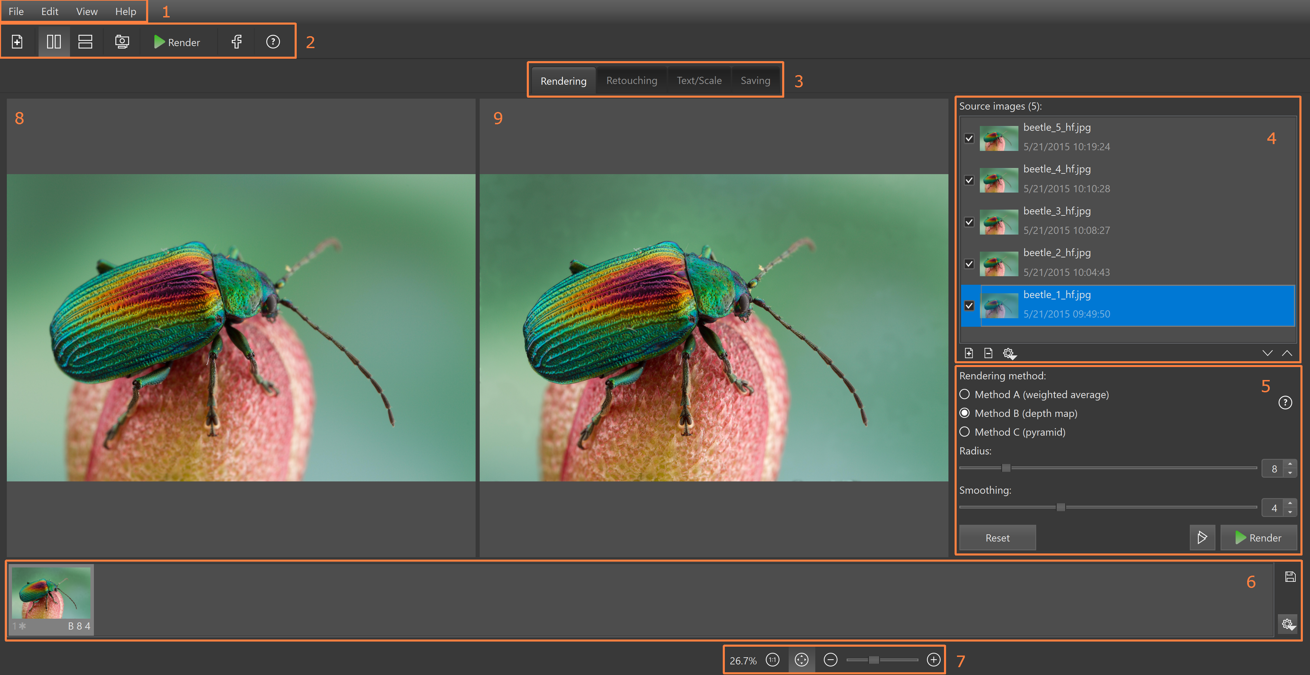
Task: Click the move down chevron under source list
Action: [x=1267, y=353]
